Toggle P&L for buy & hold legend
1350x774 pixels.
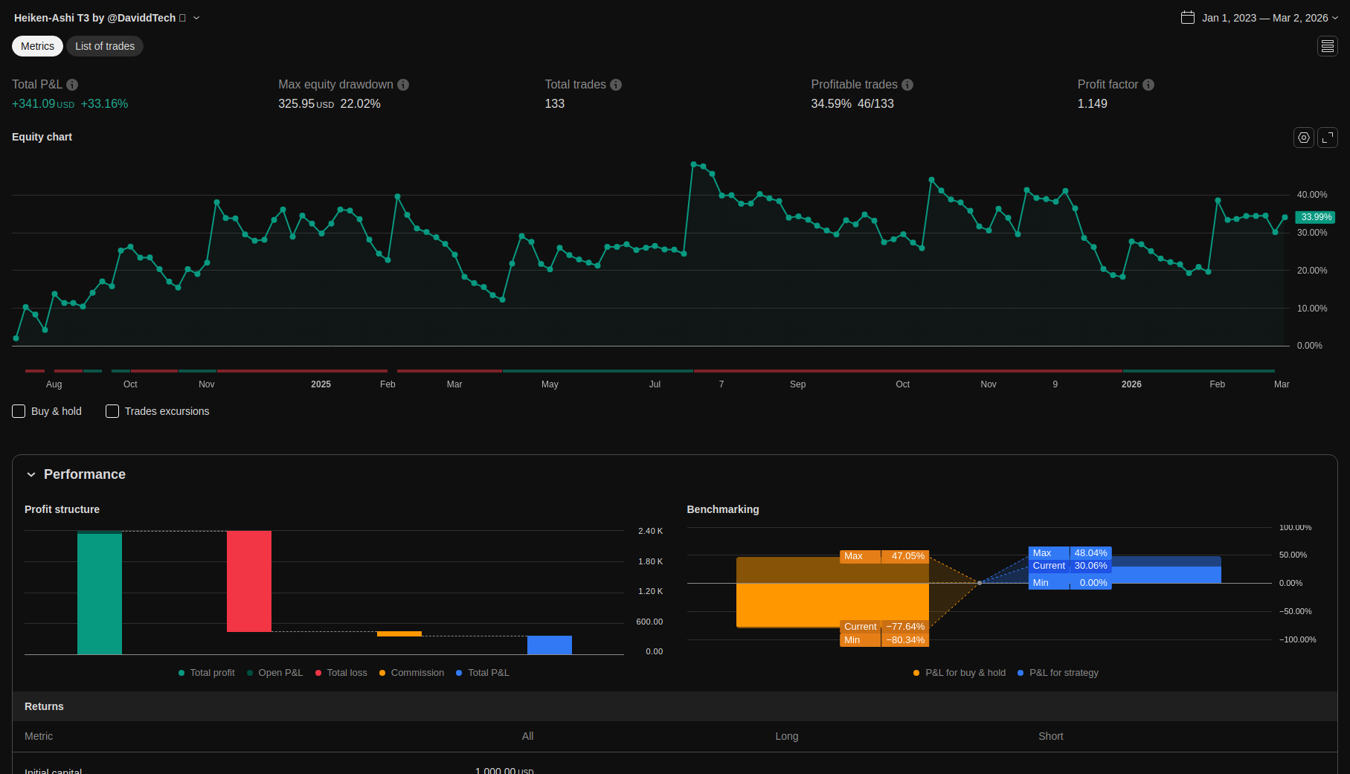[959, 673]
